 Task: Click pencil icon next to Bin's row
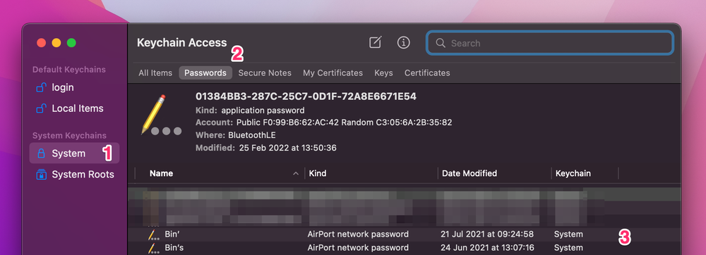[x=154, y=248]
